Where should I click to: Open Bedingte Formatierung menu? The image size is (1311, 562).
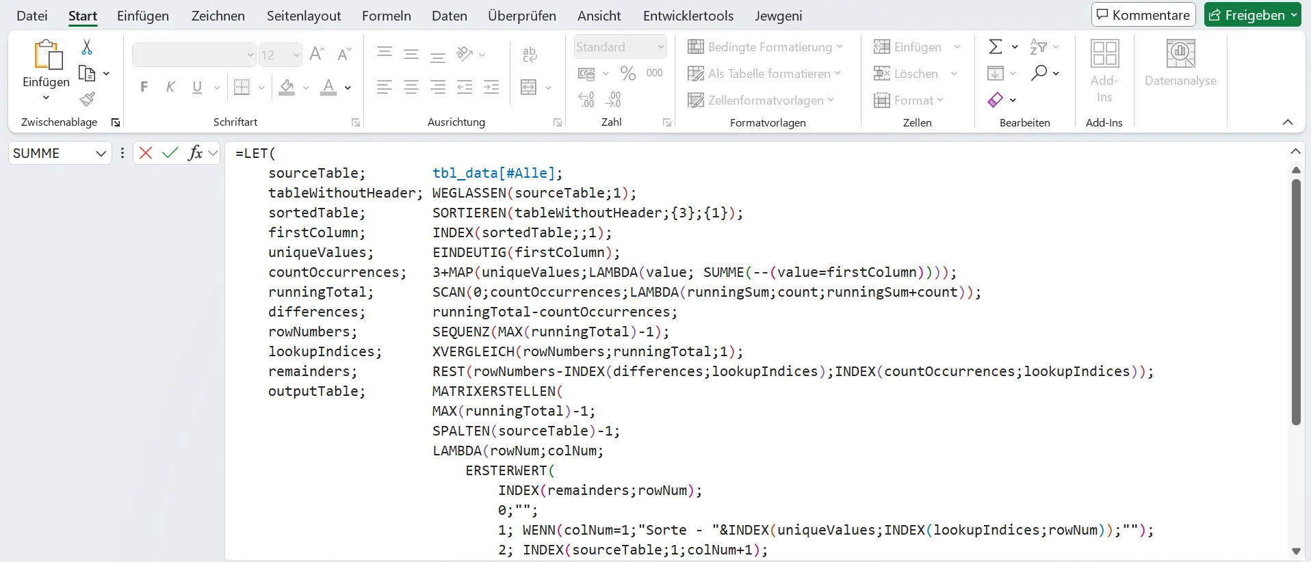[x=766, y=47]
